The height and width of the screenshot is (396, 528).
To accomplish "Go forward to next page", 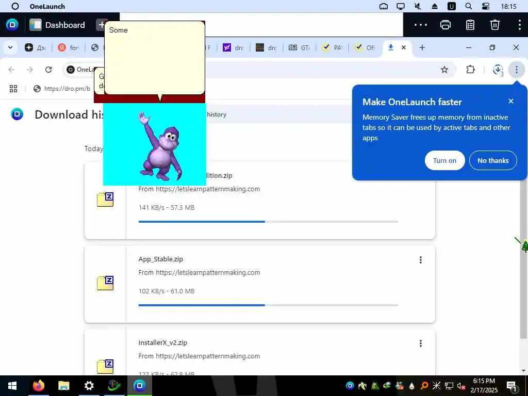I will (x=30, y=70).
